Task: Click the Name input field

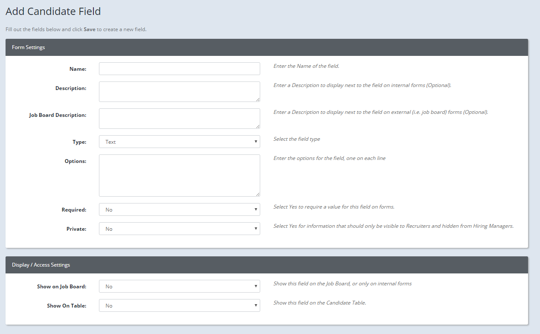Action: click(x=179, y=68)
